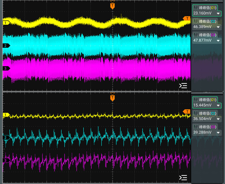Viewport: 225px width, 184px height.
Task: Select channel 3 marker in top waveform
Action: tap(6, 68)
